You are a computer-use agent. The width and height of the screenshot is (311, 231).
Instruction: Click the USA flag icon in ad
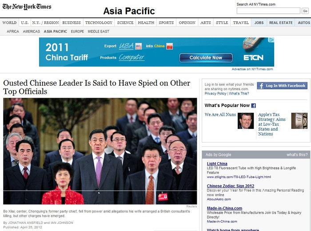coord(139,46)
